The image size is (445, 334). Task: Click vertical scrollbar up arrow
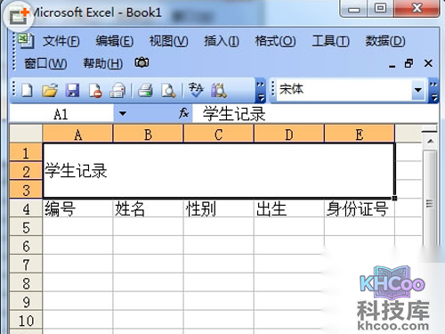click(x=430, y=142)
